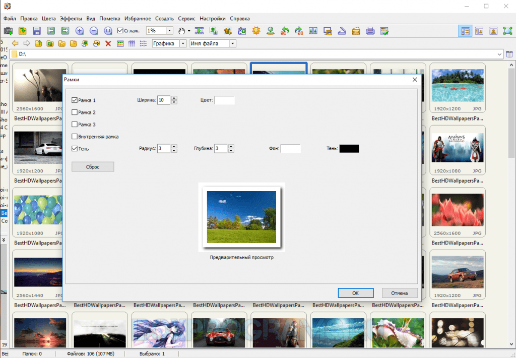The width and height of the screenshot is (516, 358).
Task: Decrease Радиус value with down arrow
Action: tap(174, 151)
